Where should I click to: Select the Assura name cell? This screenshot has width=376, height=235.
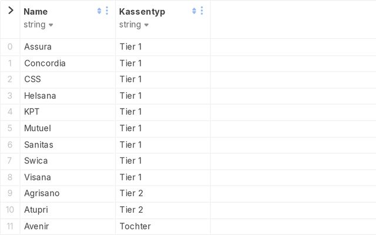[38, 46]
